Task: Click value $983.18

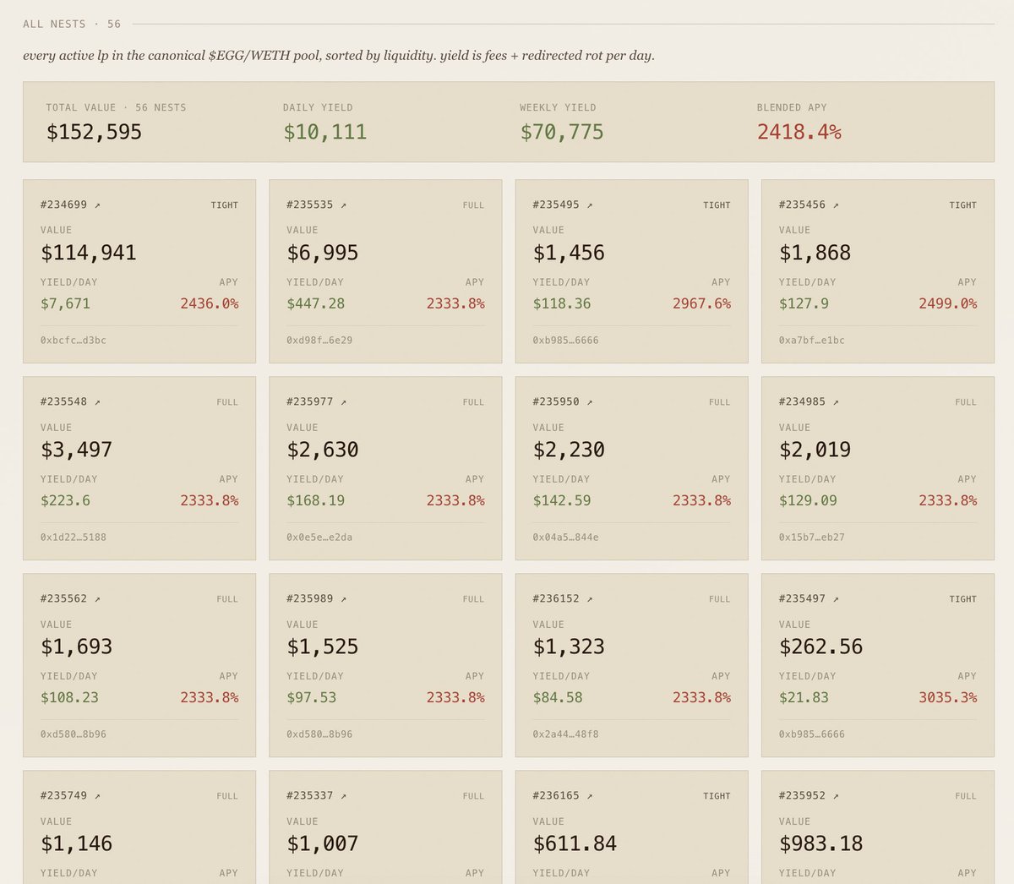Action: point(821,843)
